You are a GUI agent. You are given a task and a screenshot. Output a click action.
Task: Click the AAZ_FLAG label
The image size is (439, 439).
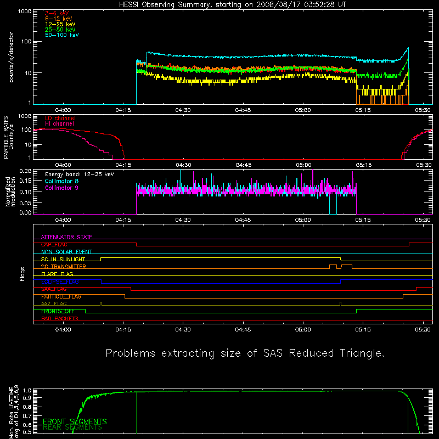tap(54, 304)
